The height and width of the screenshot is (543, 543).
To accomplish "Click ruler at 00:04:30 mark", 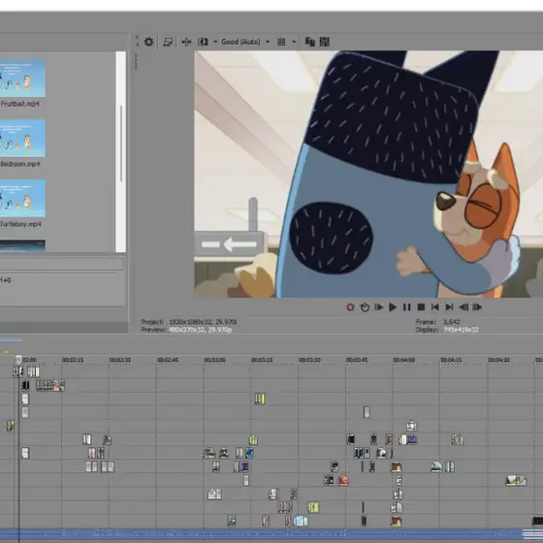I will pyautogui.click(x=498, y=360).
